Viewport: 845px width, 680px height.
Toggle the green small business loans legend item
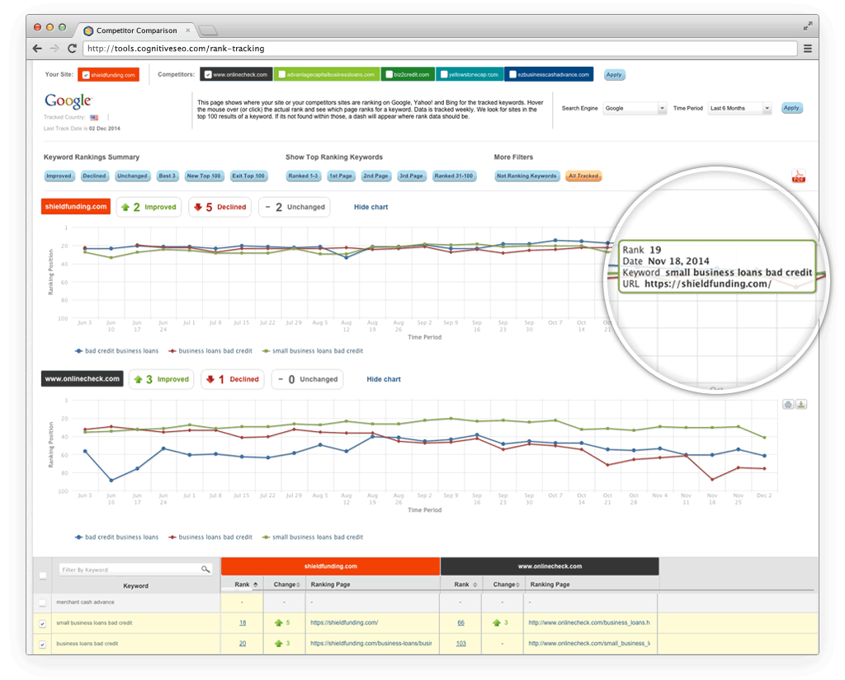pos(312,350)
